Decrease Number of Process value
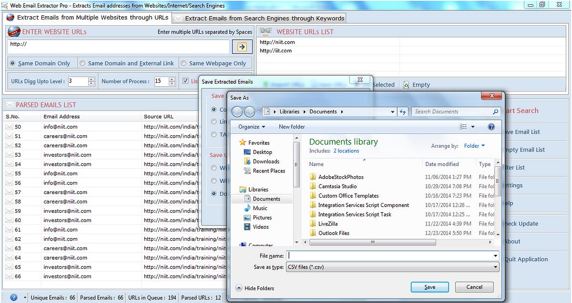 click(172, 84)
